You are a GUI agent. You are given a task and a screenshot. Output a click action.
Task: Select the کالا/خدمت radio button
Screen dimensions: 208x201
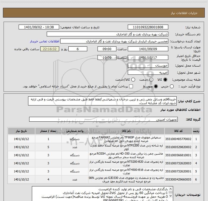(x=133, y=80)
